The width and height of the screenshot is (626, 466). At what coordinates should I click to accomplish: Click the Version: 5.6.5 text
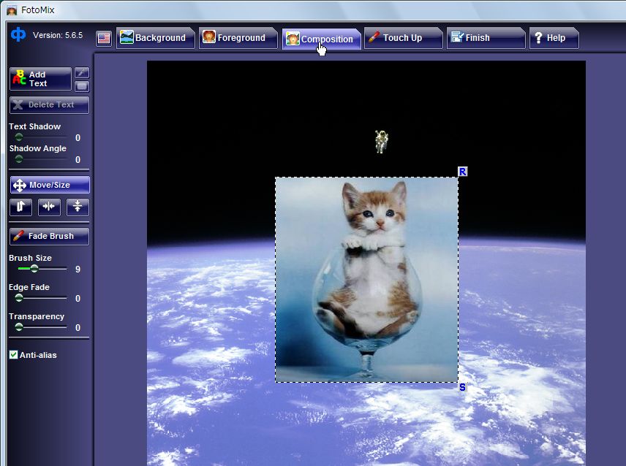click(x=58, y=35)
